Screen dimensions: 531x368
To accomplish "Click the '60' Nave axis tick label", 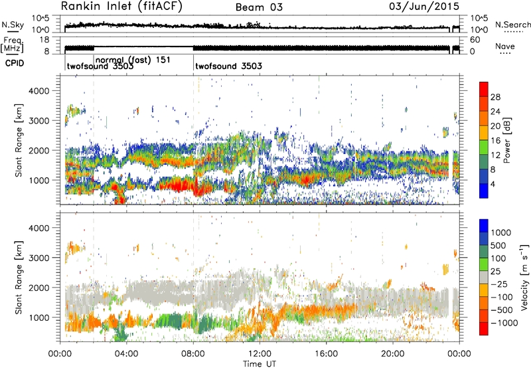I will [x=475, y=40].
